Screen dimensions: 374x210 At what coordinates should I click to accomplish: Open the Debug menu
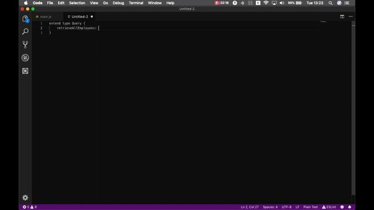point(118,3)
